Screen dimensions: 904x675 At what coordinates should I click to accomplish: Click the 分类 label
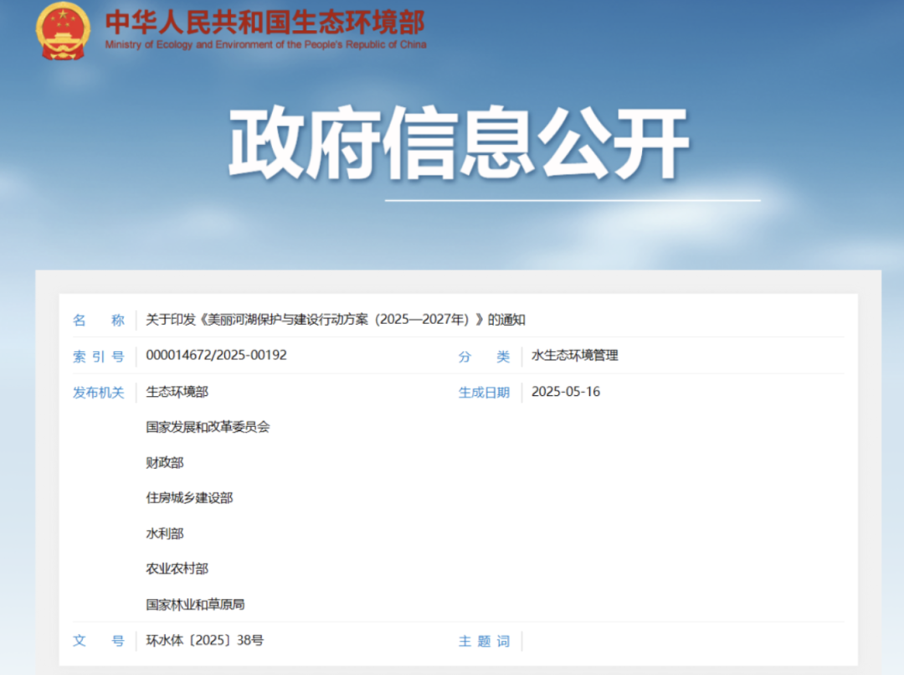click(485, 357)
